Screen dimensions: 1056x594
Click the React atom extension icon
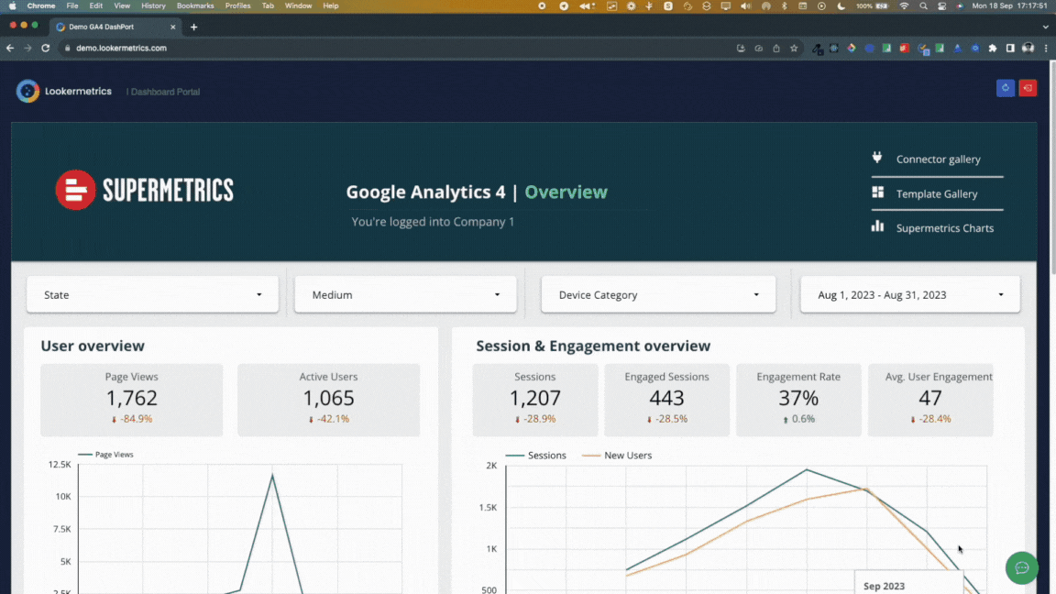click(x=834, y=48)
